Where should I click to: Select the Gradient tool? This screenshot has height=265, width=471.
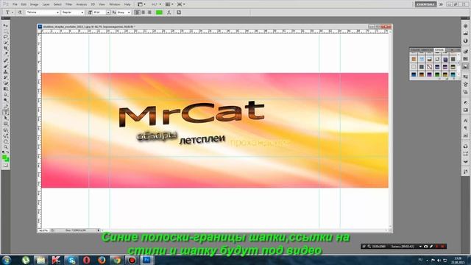tap(6, 89)
